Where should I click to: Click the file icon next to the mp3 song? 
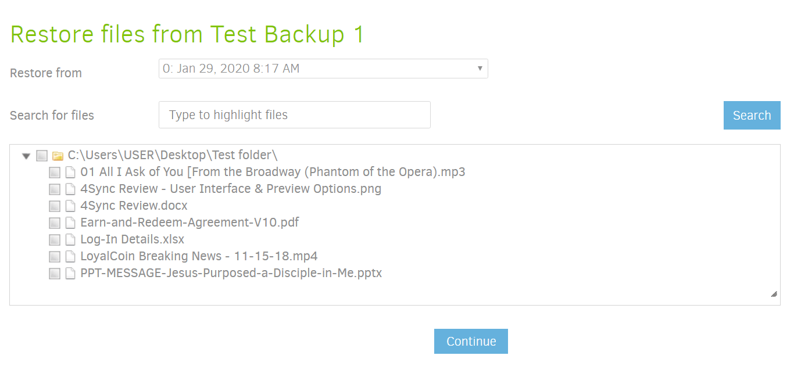[x=71, y=172]
